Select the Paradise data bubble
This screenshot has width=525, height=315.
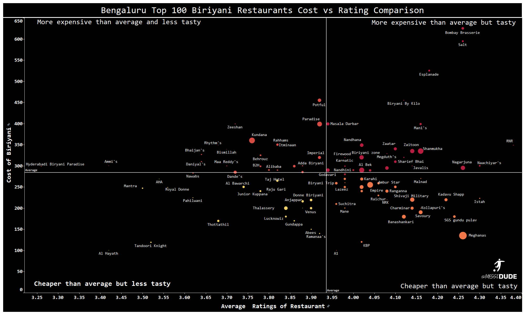(319, 124)
